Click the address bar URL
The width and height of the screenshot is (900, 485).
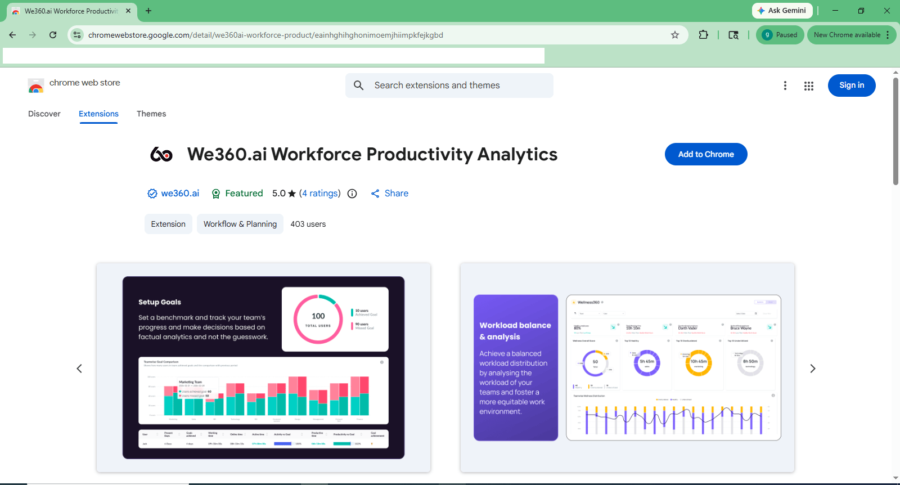[x=265, y=35]
